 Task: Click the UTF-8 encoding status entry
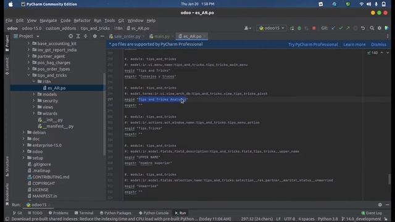click(x=289, y=219)
